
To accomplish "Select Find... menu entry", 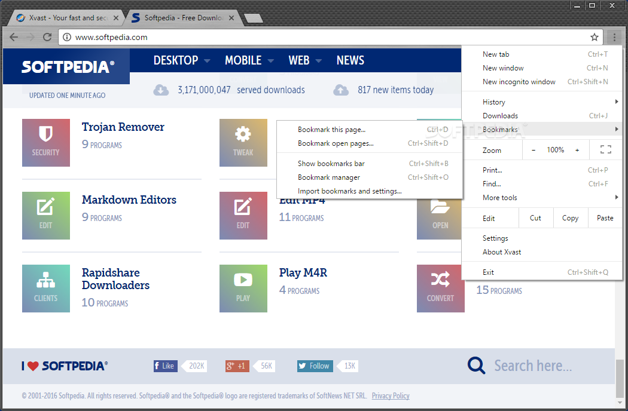I will coord(542,183).
